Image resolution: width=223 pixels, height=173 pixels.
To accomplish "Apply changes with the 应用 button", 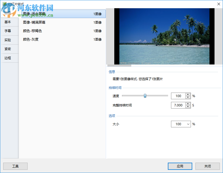I will tap(180, 166).
